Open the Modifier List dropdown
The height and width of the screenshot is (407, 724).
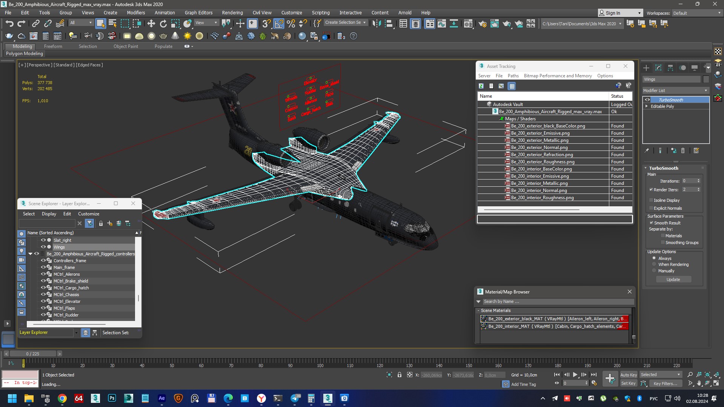click(x=675, y=91)
